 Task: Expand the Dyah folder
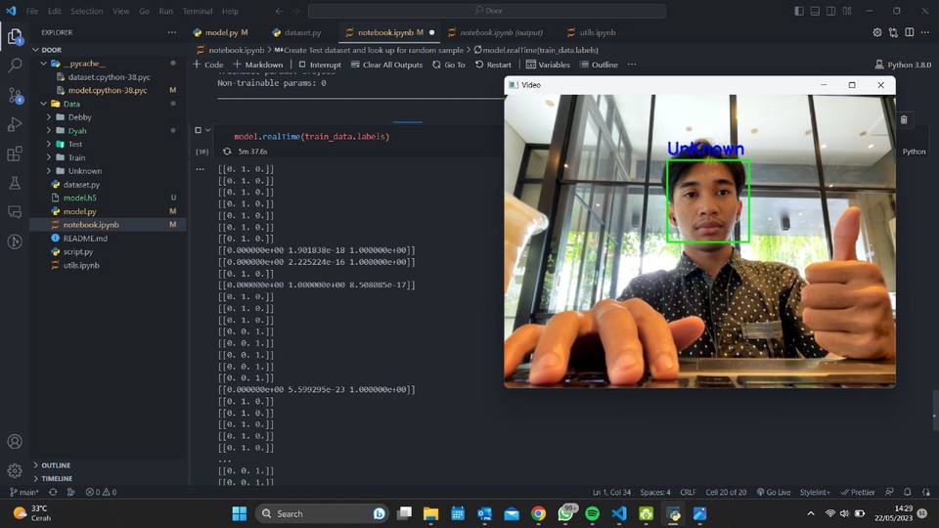pyautogui.click(x=49, y=130)
